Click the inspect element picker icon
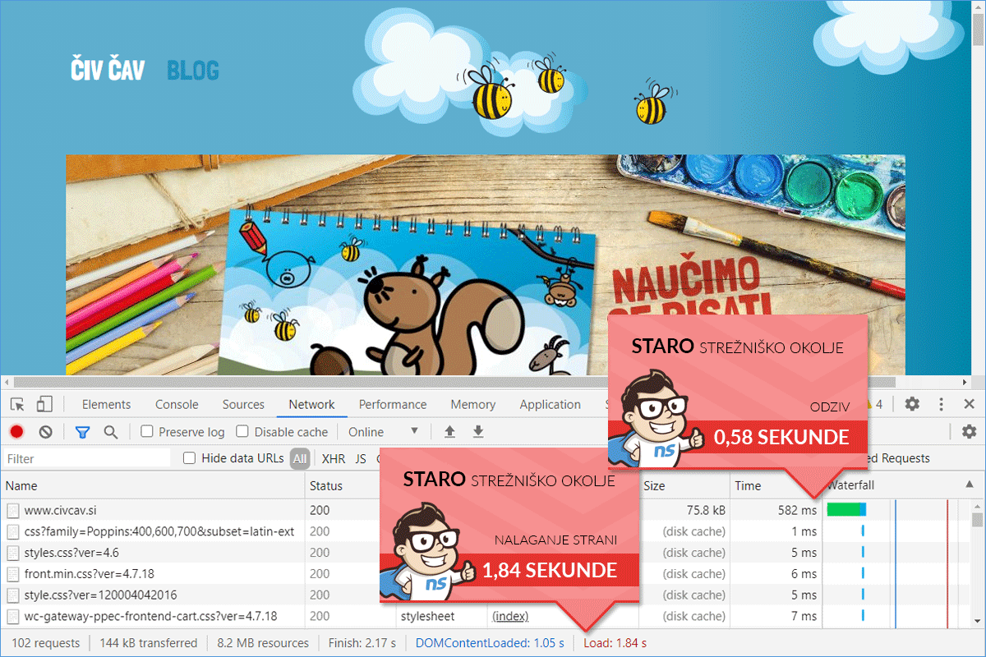Image resolution: width=986 pixels, height=657 pixels. coord(17,404)
